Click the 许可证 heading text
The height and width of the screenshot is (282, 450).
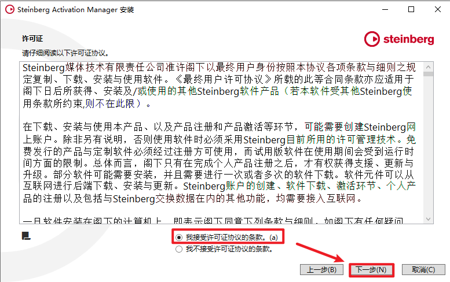32,39
